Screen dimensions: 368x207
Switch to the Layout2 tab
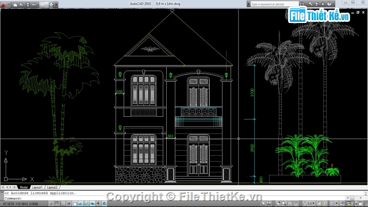(x=52, y=187)
